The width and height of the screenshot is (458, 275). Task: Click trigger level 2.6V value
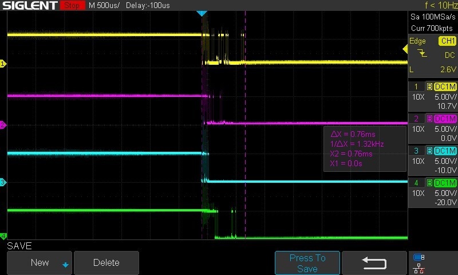point(448,69)
